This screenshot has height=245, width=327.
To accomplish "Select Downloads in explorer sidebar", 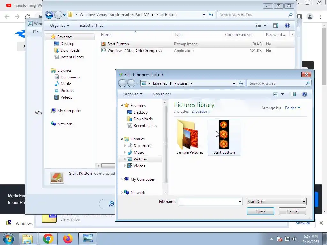I will (70, 50).
